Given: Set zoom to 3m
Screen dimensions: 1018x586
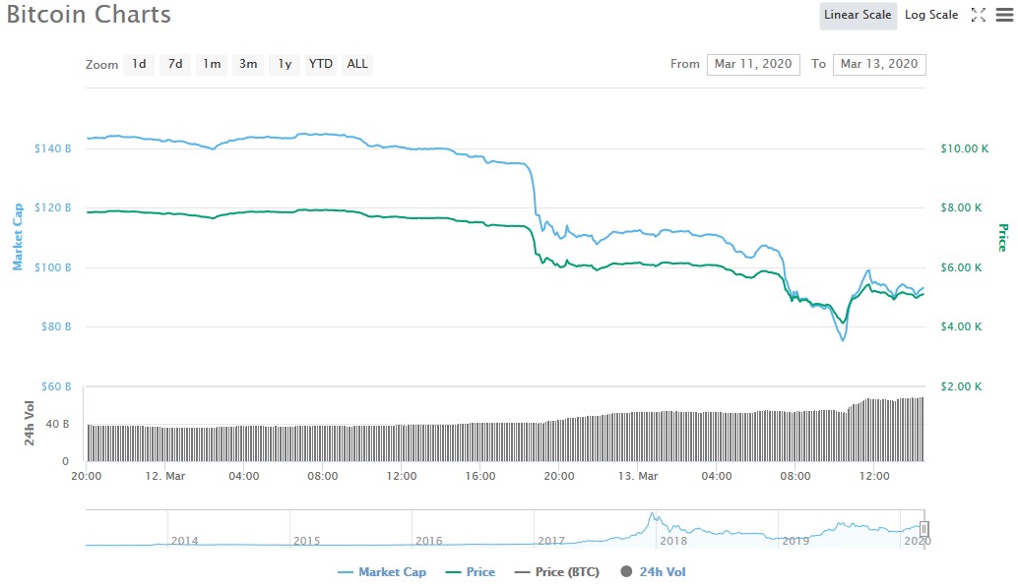Looking at the screenshot, I should click(248, 64).
